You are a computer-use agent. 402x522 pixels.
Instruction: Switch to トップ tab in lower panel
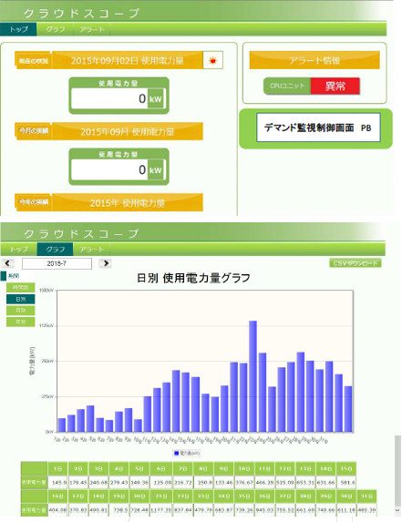(18, 249)
